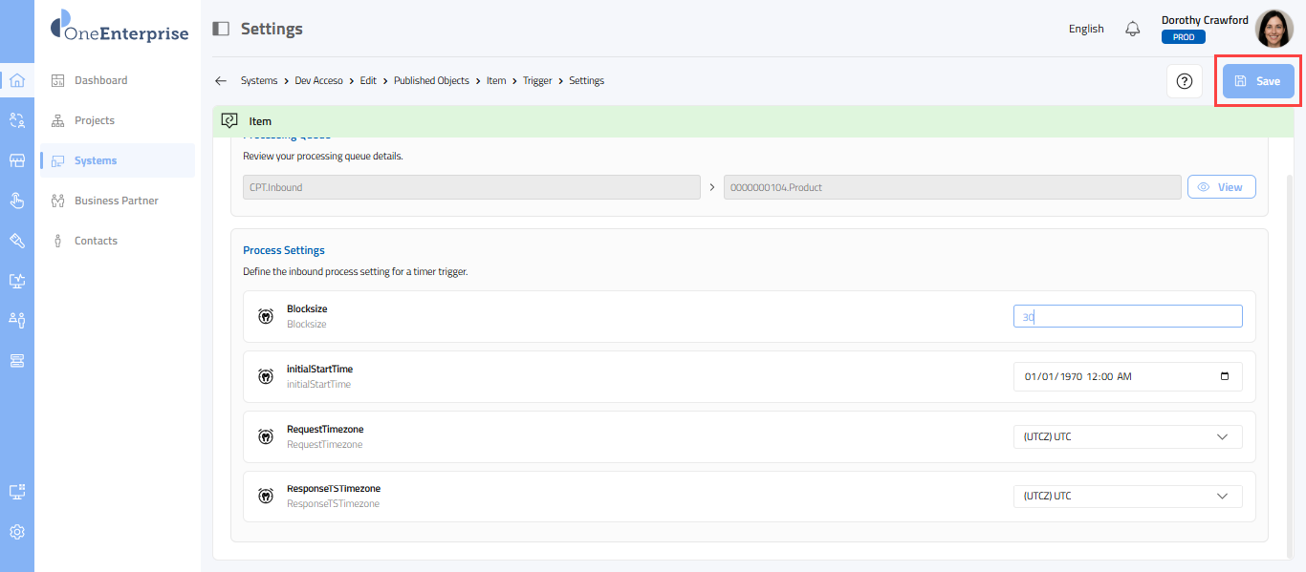Click Published Objects breadcrumb link
This screenshot has height=572, width=1306.
431,81
